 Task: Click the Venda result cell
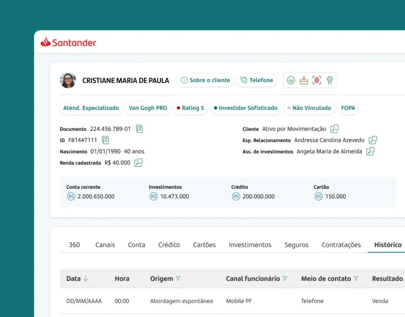coord(380,301)
